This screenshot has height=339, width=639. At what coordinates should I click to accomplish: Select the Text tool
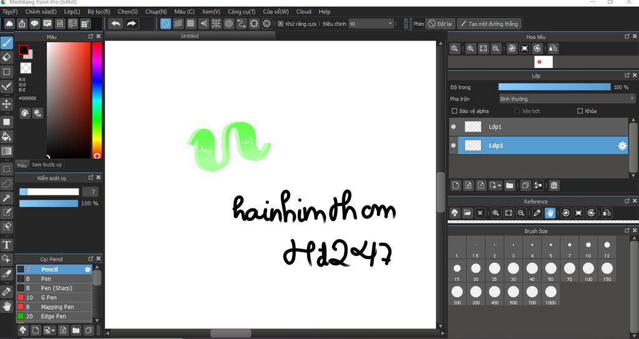(6, 245)
